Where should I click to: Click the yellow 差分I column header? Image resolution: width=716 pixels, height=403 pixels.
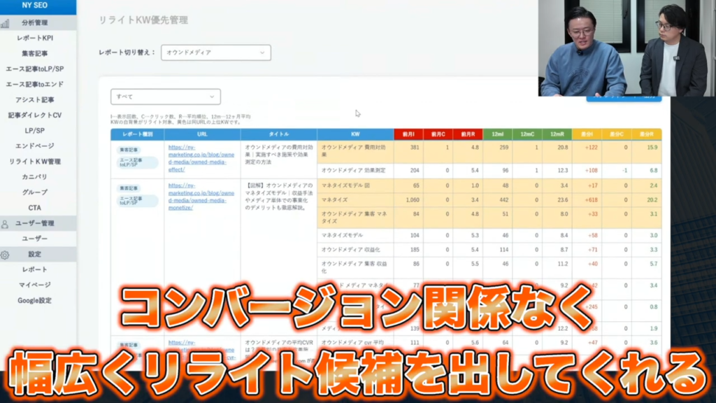coord(587,134)
